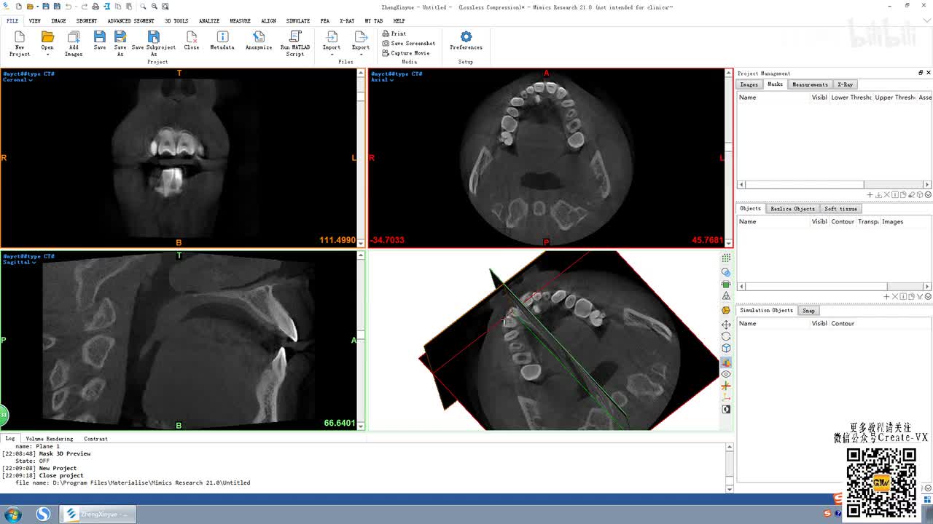Click the triangle mesh icon in 3D toolbar

point(726,297)
